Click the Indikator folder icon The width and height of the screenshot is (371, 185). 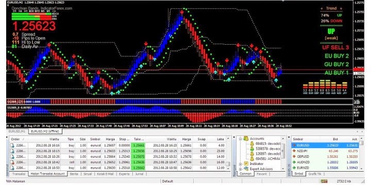[246, 164]
